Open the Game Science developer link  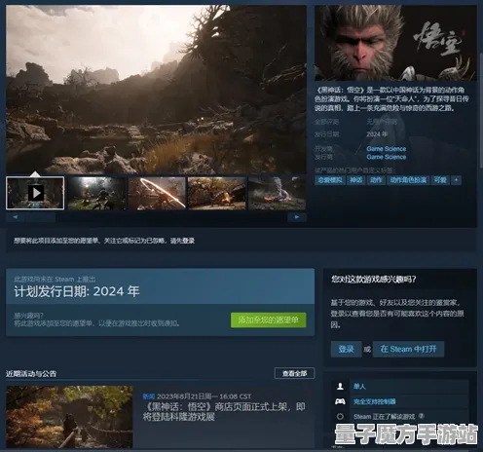pos(387,149)
